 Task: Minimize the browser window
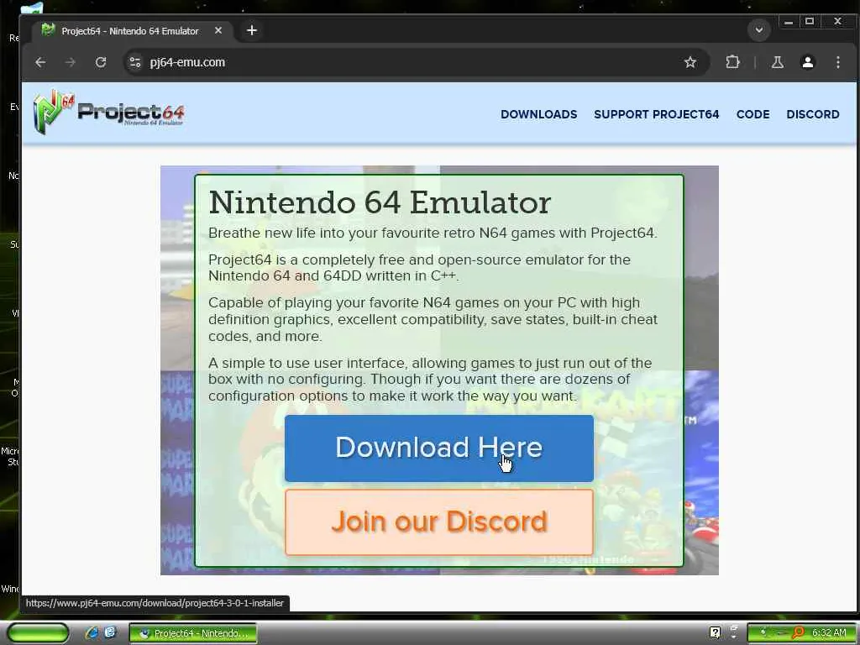788,22
